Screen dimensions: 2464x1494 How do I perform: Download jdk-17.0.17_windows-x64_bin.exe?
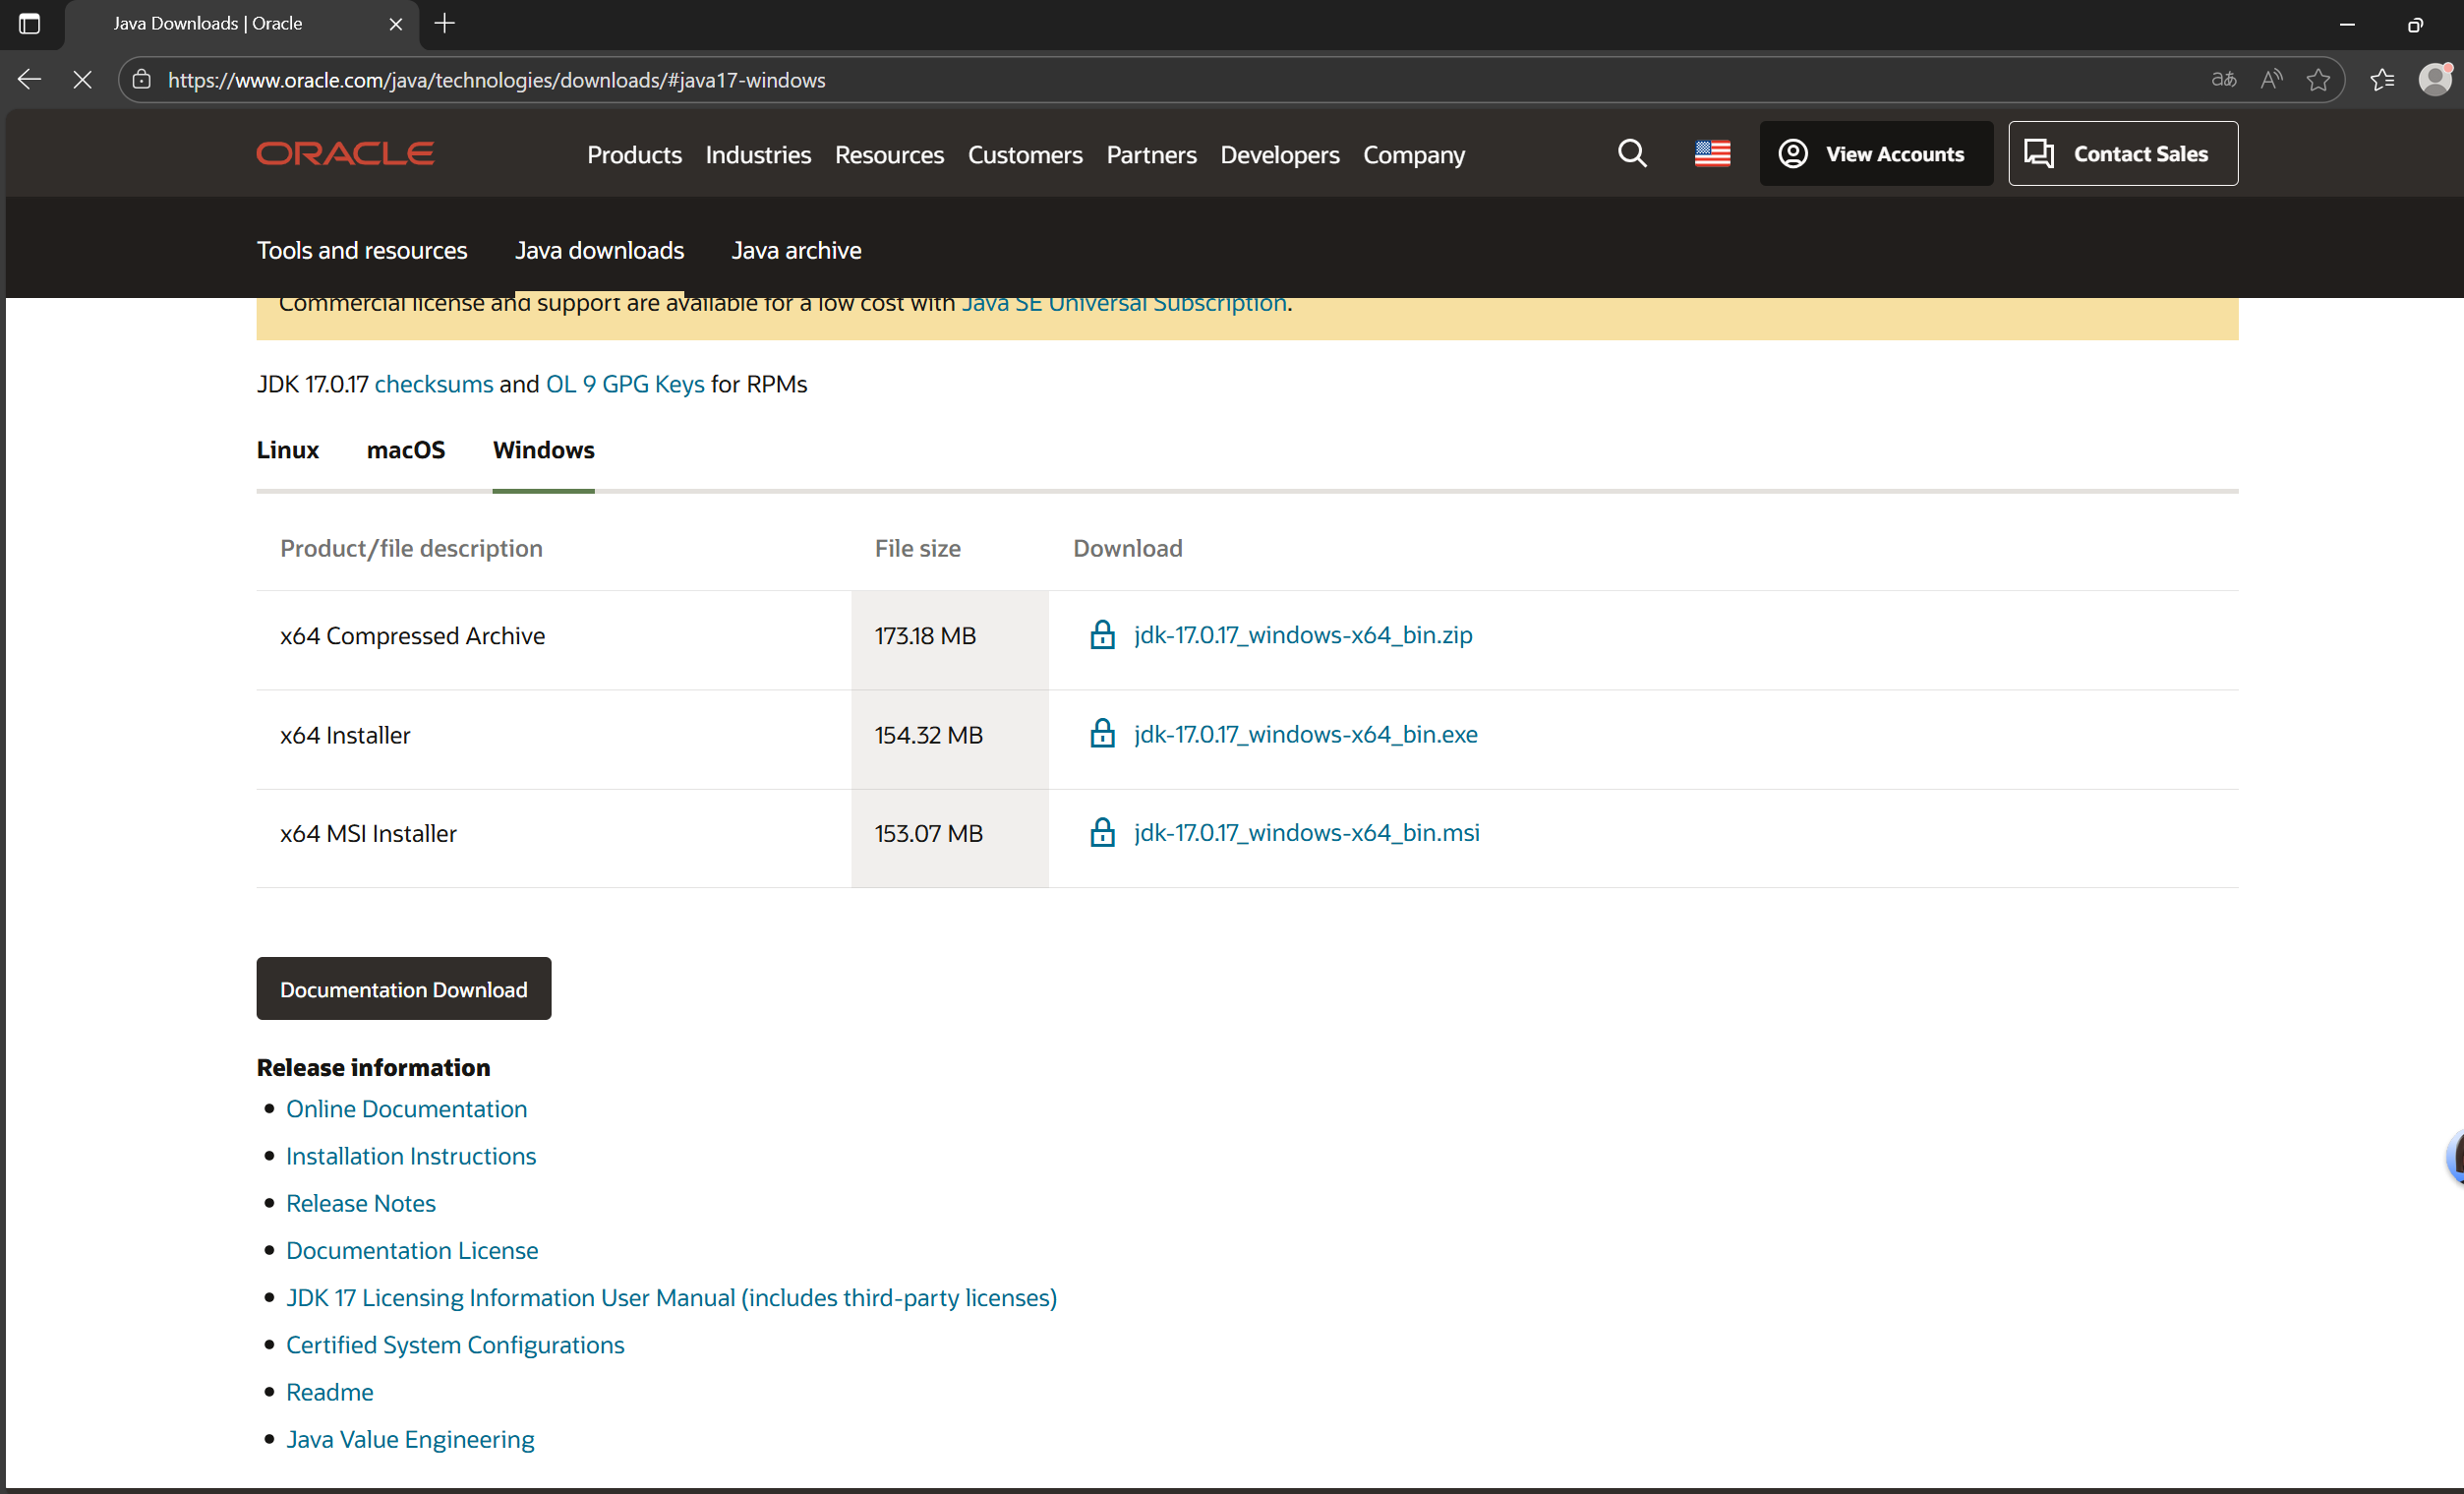(x=1305, y=734)
